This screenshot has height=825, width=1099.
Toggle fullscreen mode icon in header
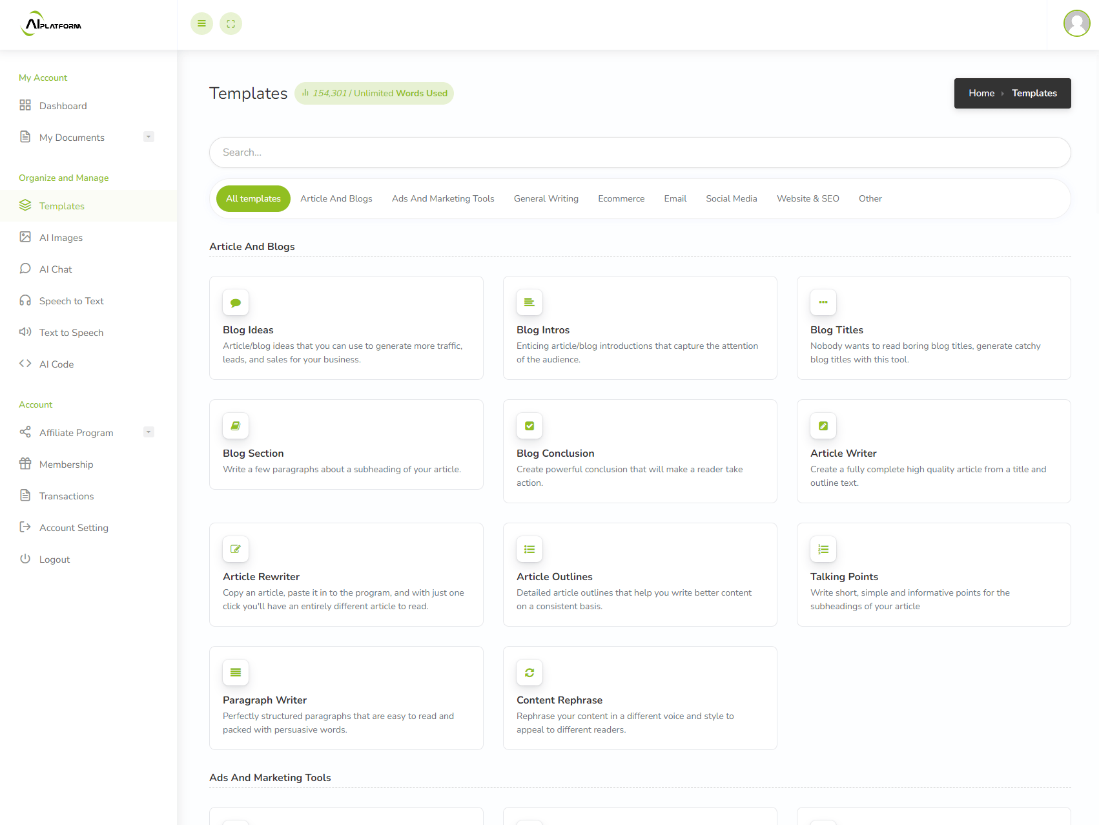tap(231, 24)
